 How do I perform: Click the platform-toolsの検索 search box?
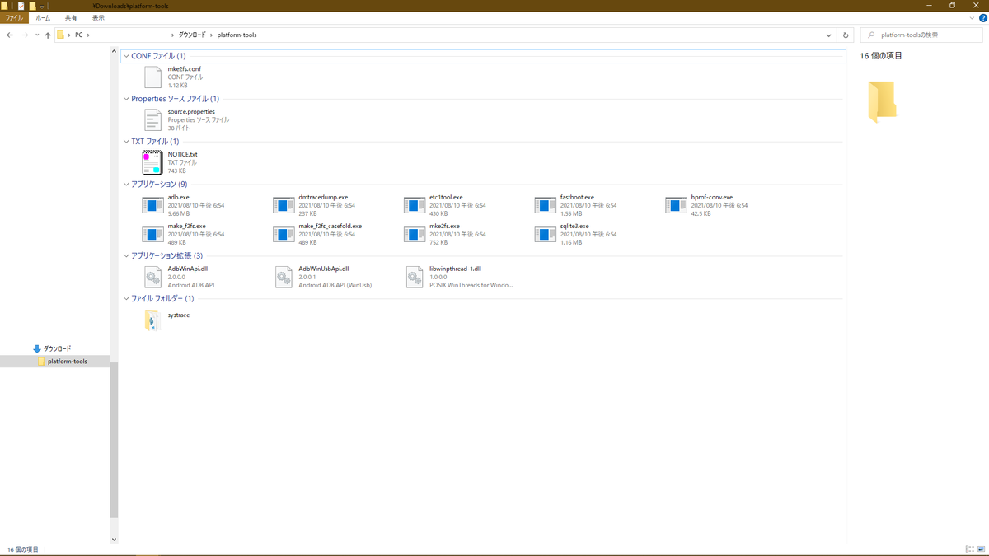point(921,35)
